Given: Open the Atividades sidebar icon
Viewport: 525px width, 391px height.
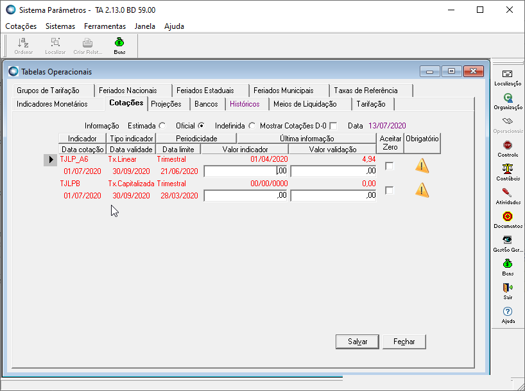Looking at the screenshot, I should [x=508, y=196].
